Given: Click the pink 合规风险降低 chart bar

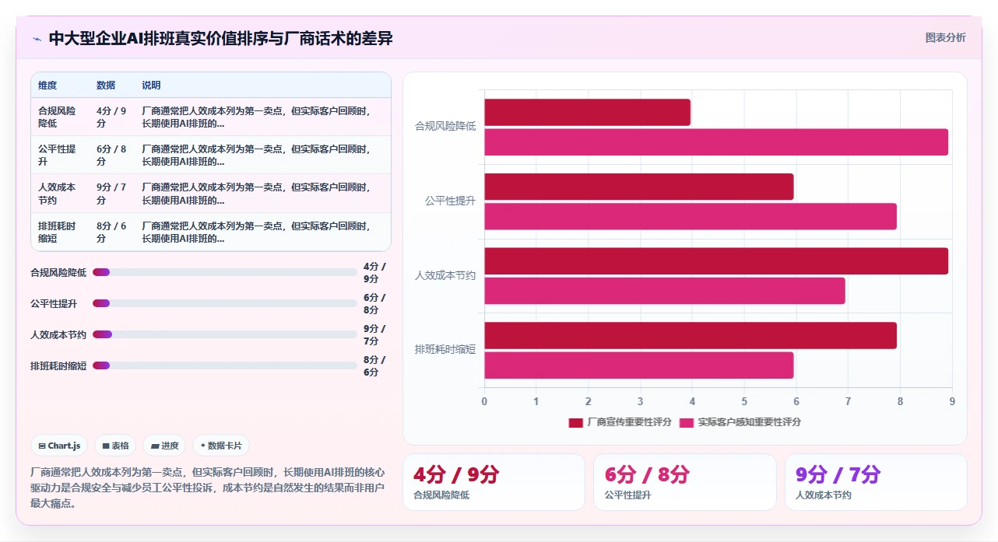Looking at the screenshot, I should click(716, 142).
